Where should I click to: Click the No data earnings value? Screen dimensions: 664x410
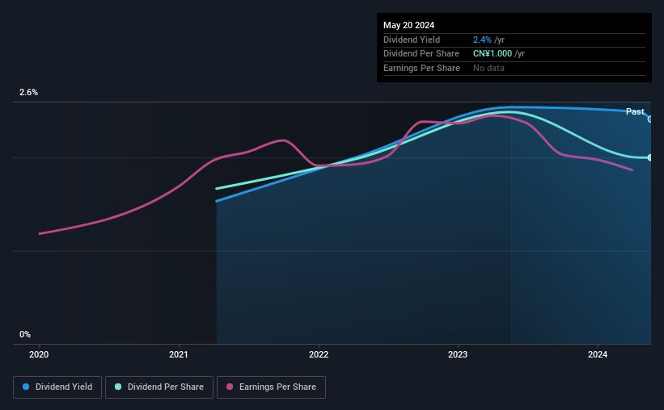point(488,68)
